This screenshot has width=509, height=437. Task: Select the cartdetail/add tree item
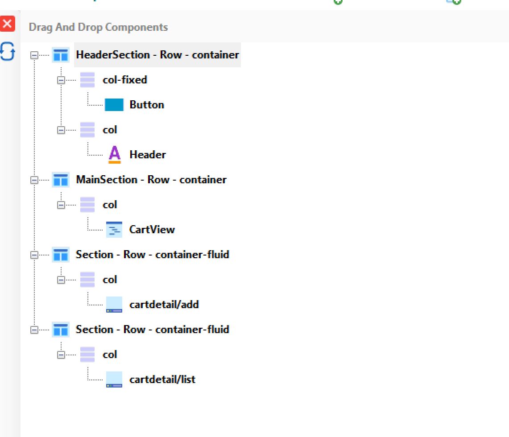pos(164,305)
